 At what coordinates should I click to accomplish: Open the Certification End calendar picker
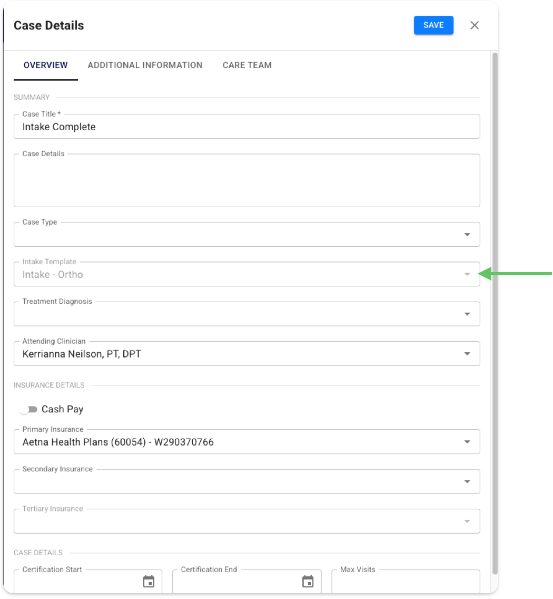click(308, 582)
